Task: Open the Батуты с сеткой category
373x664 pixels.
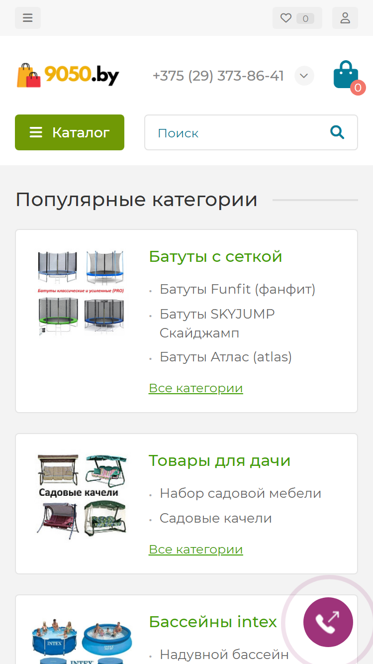Action: pos(215,257)
